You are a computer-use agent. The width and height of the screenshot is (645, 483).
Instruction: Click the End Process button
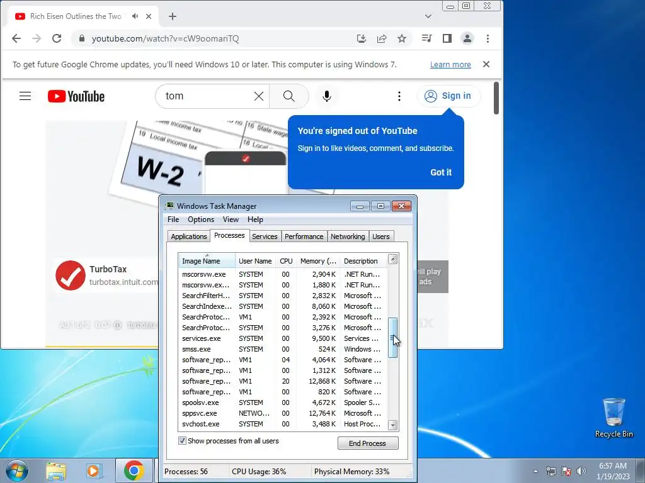point(368,443)
